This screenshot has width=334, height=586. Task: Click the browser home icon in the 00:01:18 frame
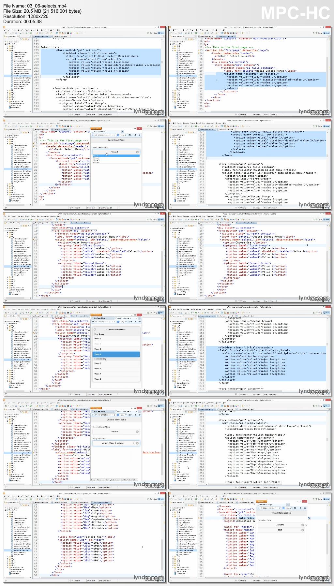pyautogui.click(x=140, y=135)
